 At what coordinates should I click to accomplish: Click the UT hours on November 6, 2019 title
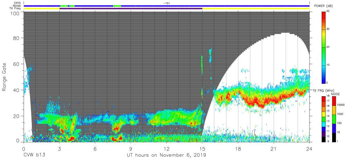coord(166,155)
